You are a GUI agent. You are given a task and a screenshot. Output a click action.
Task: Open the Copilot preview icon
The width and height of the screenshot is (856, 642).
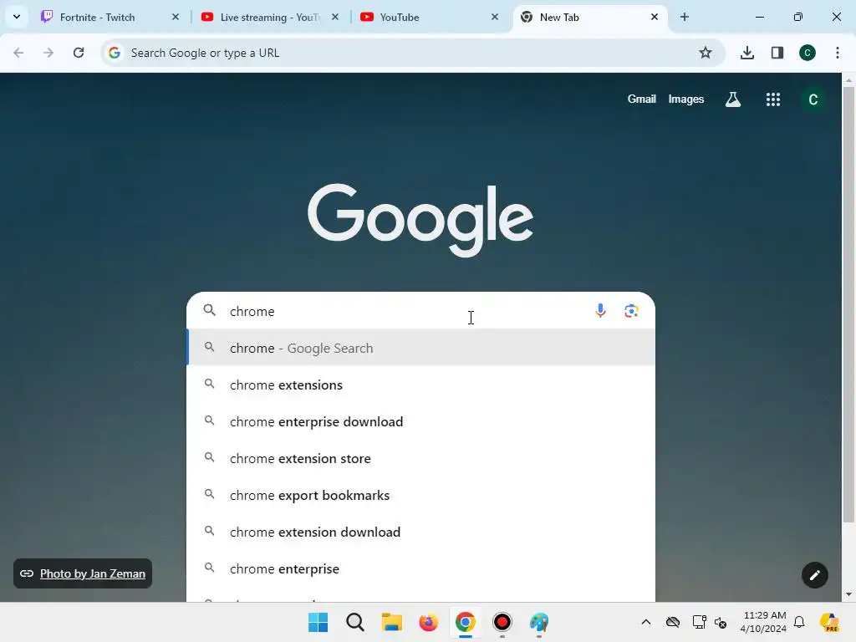pyautogui.click(x=829, y=622)
